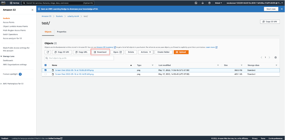
Task: Toggle the select-all objects checkbox
Action: tap(45, 65)
